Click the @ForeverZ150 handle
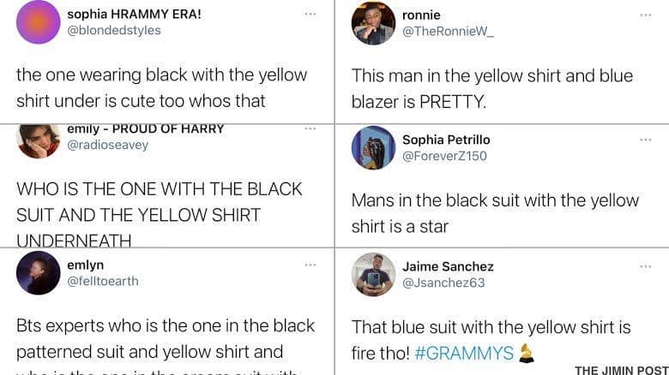 pos(444,156)
